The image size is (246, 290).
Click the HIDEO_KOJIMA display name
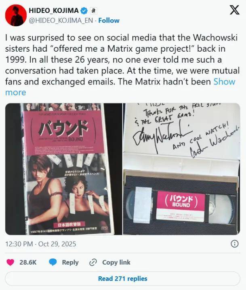click(x=54, y=11)
